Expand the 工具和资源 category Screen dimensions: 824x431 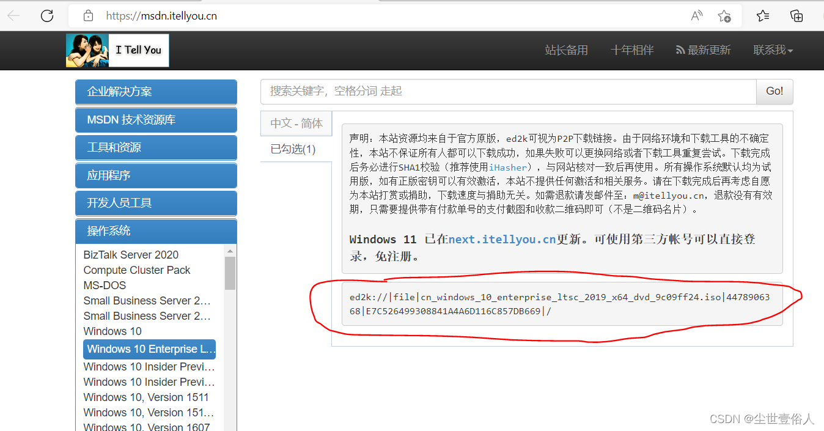156,147
